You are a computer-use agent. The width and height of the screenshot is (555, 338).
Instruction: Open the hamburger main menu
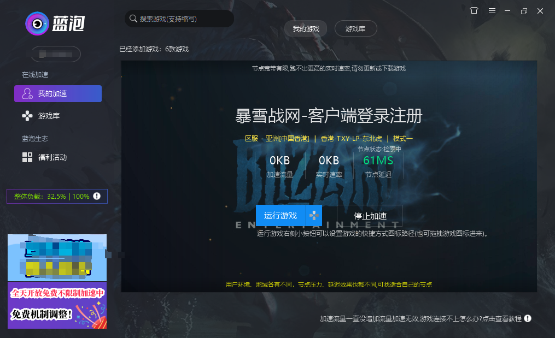pyautogui.click(x=492, y=11)
